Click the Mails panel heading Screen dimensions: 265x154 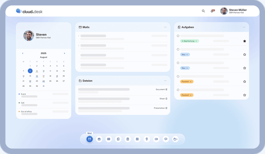86,27
